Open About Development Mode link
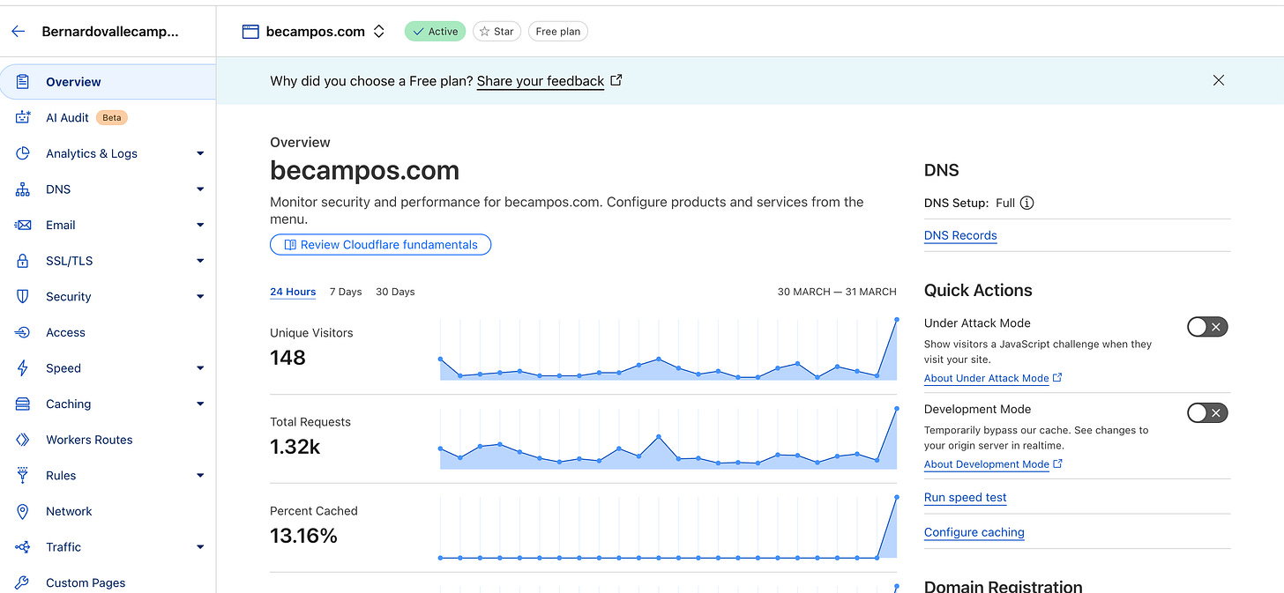The width and height of the screenshot is (1284, 593). tap(987, 464)
